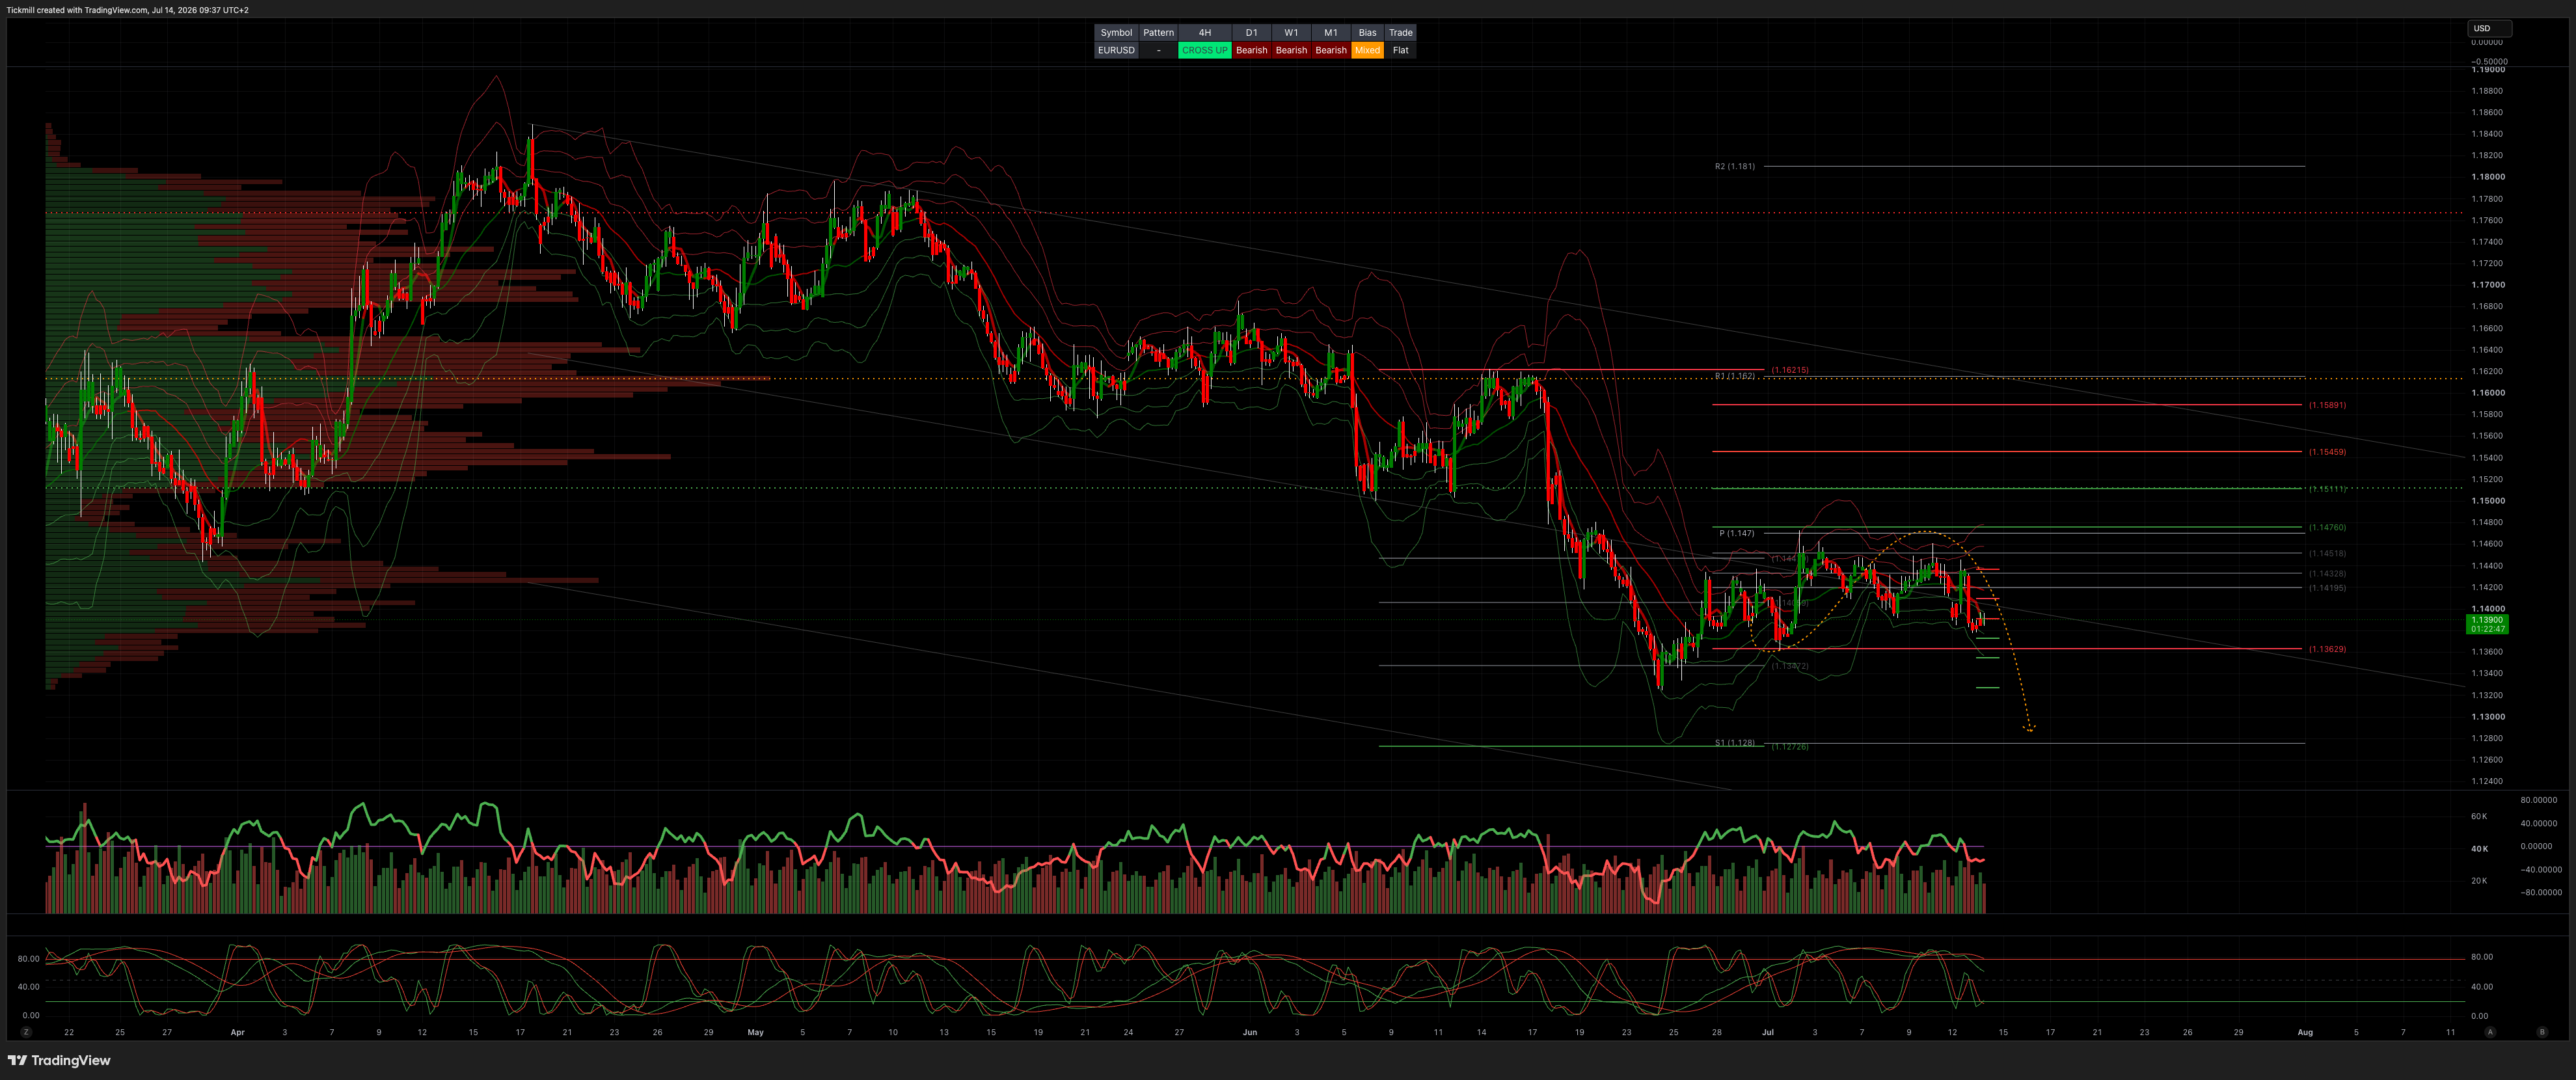Click the Aug date label on time axis
This screenshot has height=1080, width=2576.
pos(2305,1032)
